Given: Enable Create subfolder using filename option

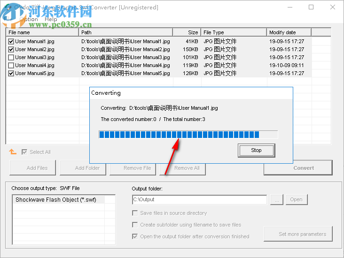Looking at the screenshot, I should click(x=135, y=225).
